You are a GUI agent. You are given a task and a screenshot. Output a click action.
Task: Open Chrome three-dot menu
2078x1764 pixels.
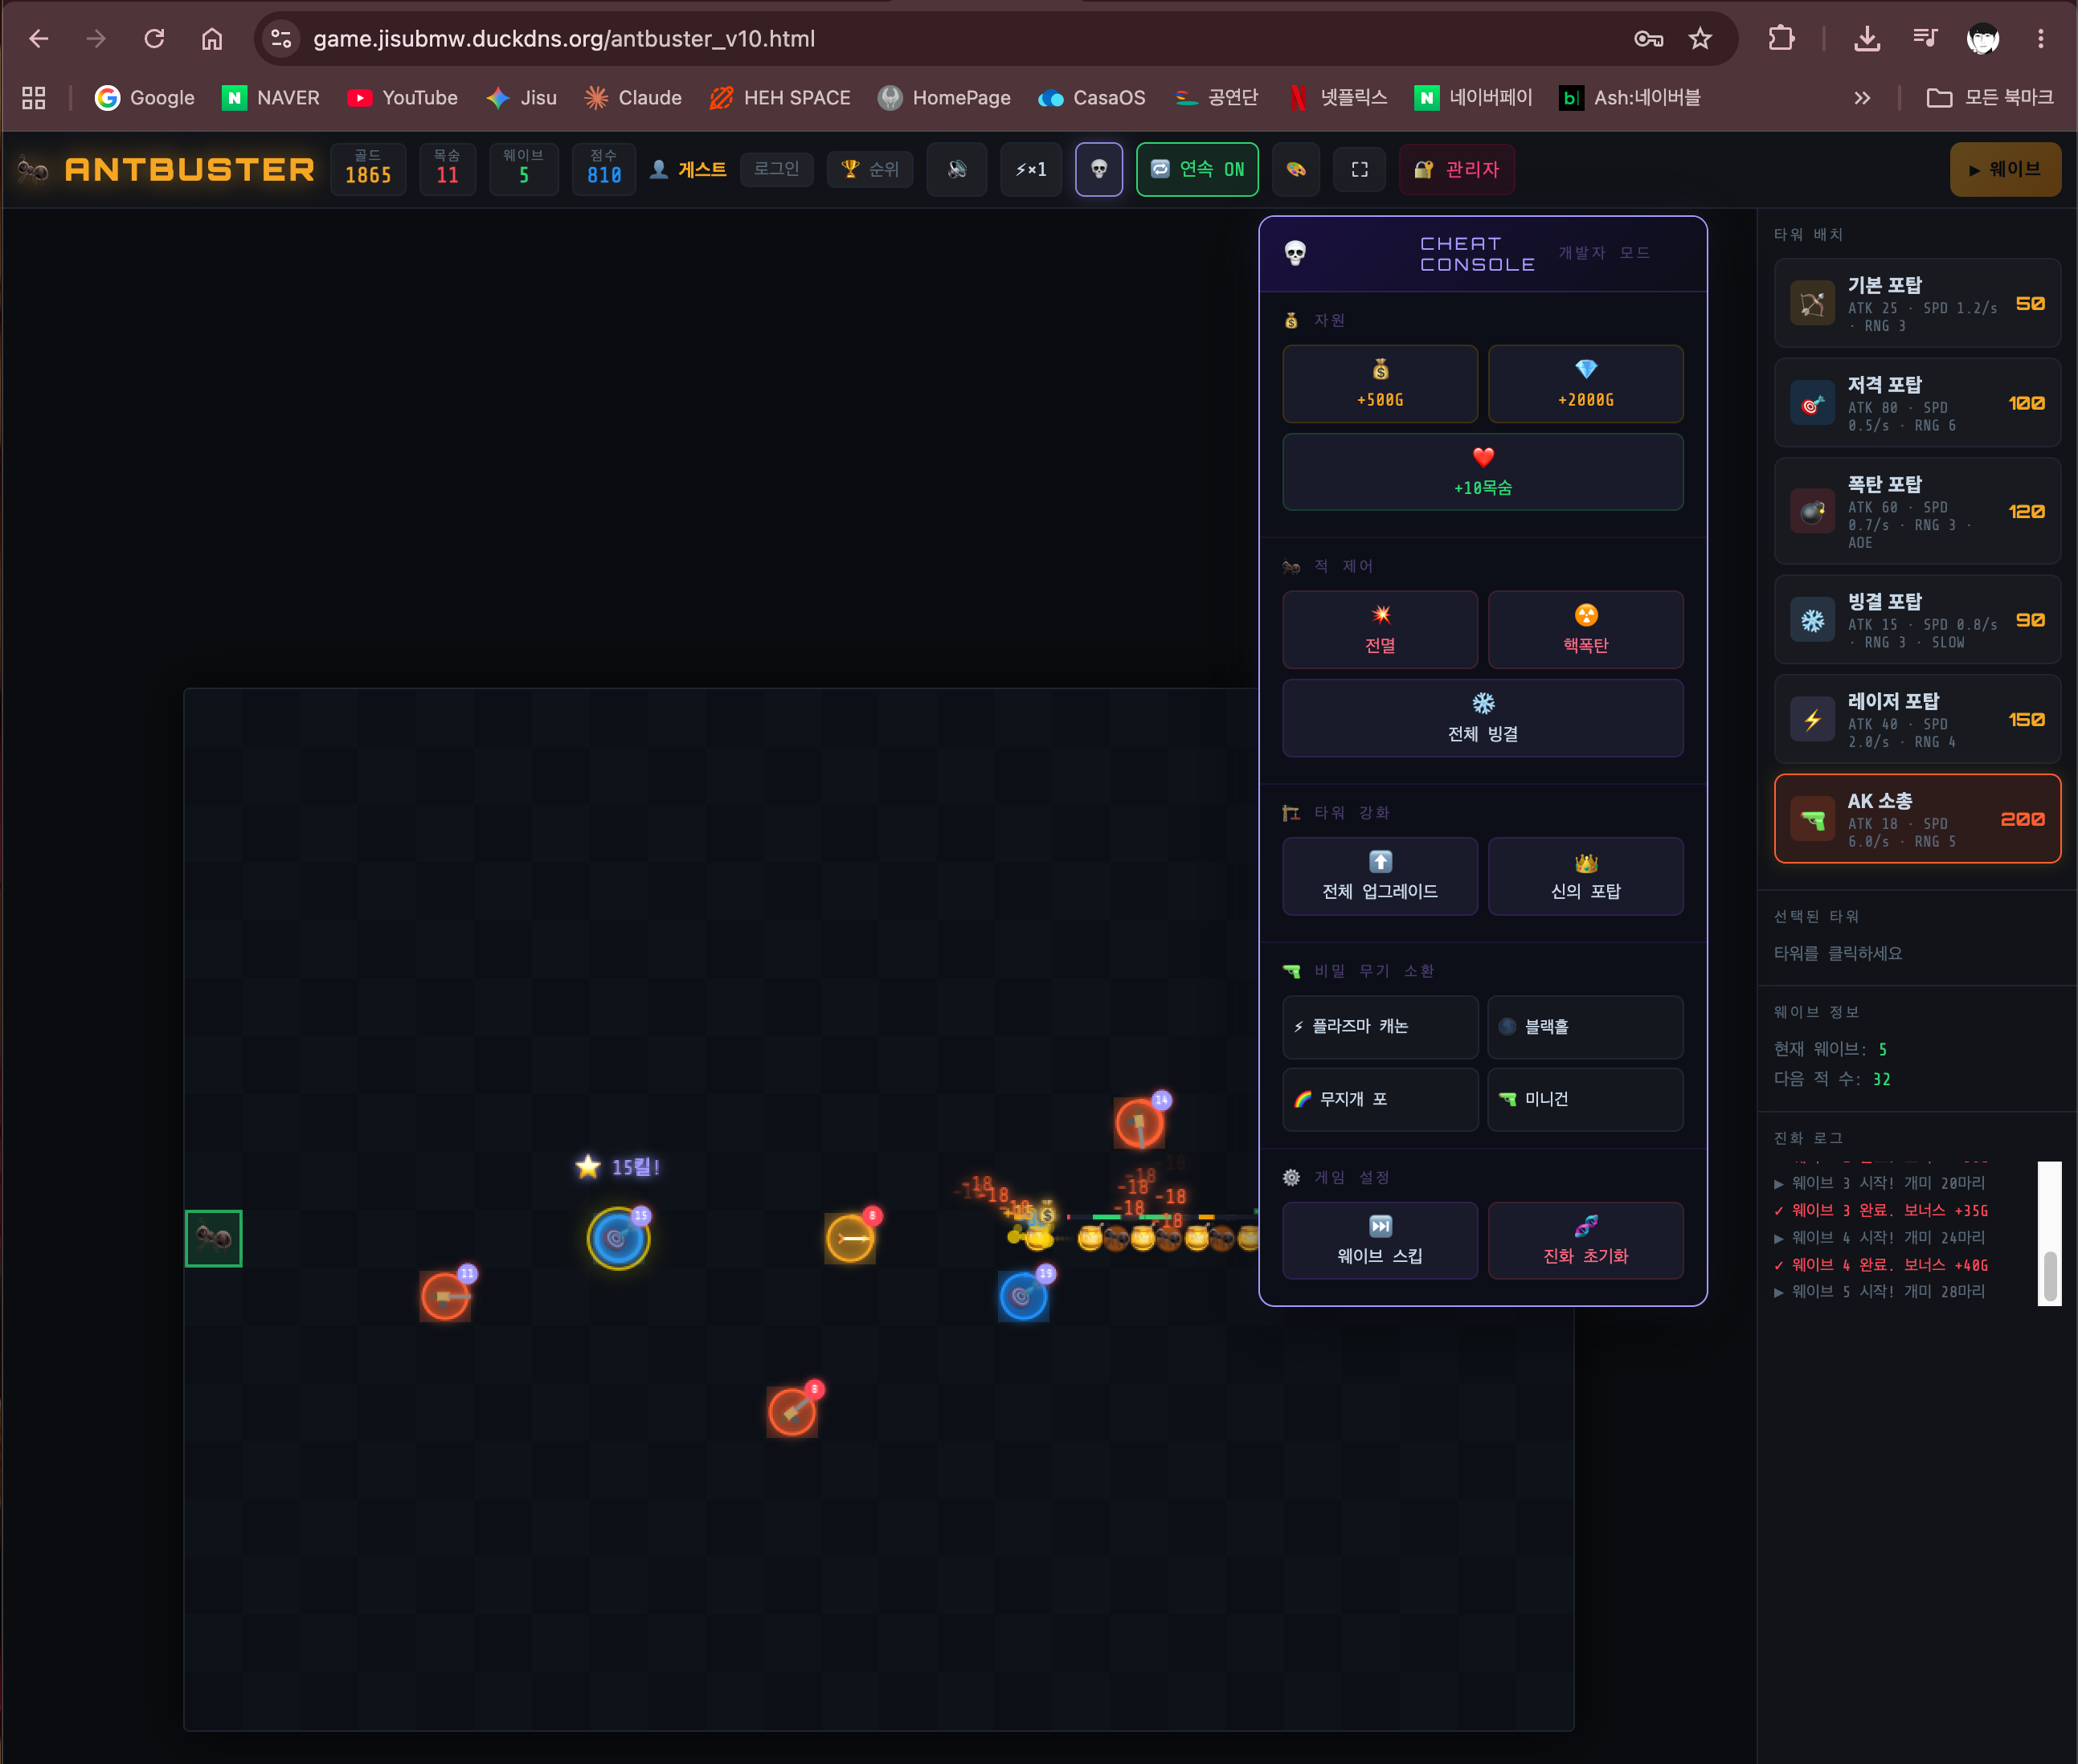click(x=2040, y=39)
